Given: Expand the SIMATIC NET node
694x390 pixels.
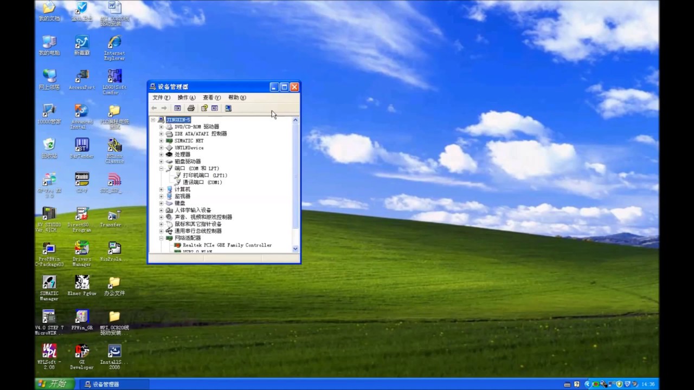Looking at the screenshot, I should (x=161, y=141).
